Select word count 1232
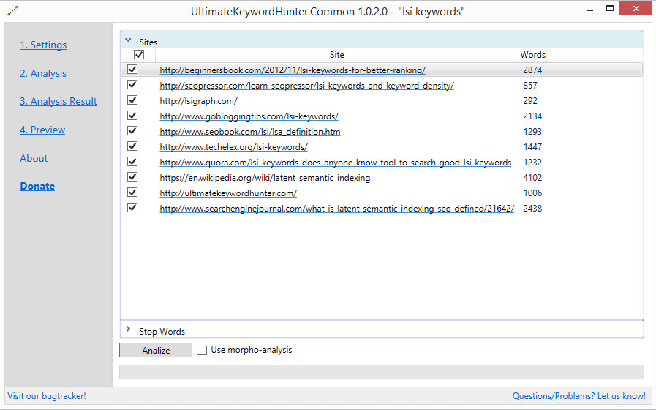The height and width of the screenshot is (410, 656). (532, 162)
